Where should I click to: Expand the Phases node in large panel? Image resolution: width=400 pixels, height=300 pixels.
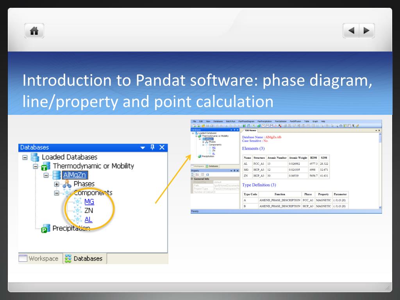(57, 184)
